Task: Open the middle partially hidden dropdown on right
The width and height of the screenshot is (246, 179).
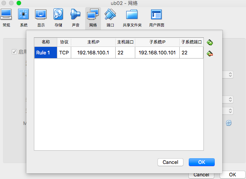Action: coord(230,99)
